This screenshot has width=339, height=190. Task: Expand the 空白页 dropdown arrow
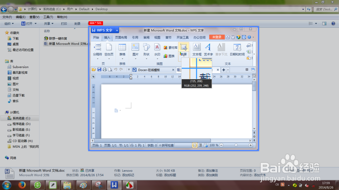click(x=109, y=59)
